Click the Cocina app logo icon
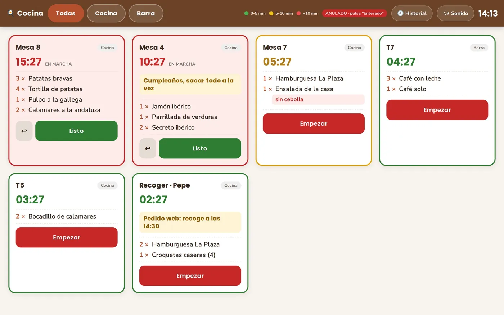Viewport: 504px width, 315px height. coord(11,13)
